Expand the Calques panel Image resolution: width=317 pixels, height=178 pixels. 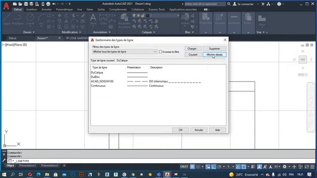point(149,32)
